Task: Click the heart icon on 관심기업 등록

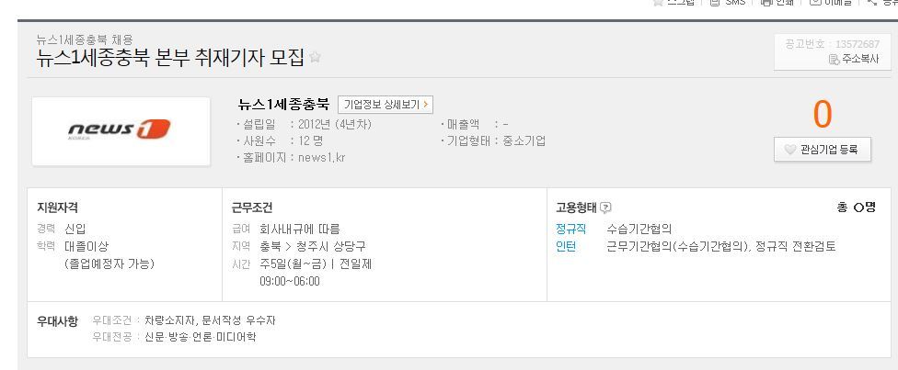Action: [789, 150]
